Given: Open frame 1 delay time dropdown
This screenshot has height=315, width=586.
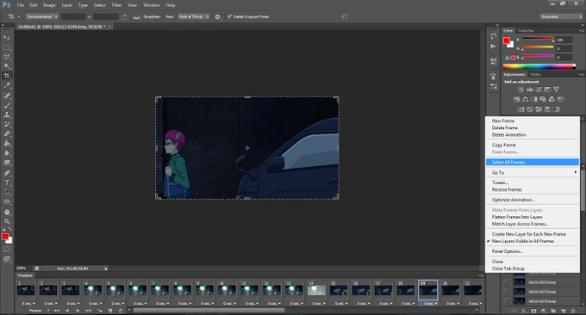Looking at the screenshot, I should [x=28, y=304].
